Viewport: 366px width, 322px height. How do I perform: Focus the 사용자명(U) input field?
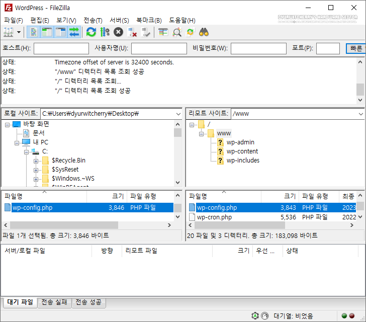pos(159,48)
